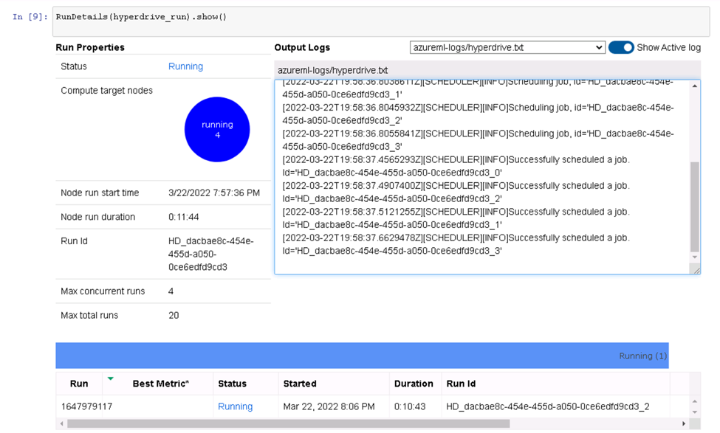
Task: Sort by the Run Id column header
Action: pos(461,384)
